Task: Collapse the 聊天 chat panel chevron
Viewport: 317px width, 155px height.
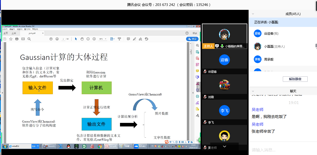Action: pyautogui.click(x=253, y=91)
